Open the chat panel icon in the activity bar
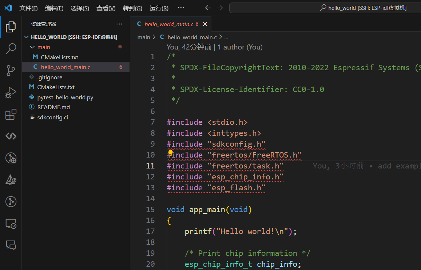Viewport: 421px width, 270px height. (x=11, y=245)
